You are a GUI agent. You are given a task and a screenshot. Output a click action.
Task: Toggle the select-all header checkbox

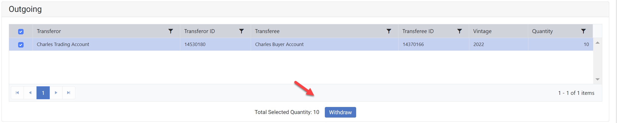21,32
